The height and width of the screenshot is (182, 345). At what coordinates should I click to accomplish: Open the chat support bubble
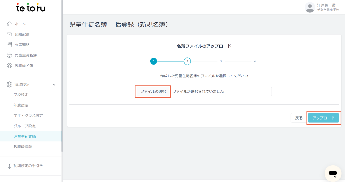[x=333, y=173]
